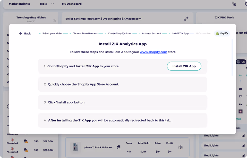Switch to Market Insights in the top navigation
This screenshot has height=158, width=247.
tap(19, 4)
